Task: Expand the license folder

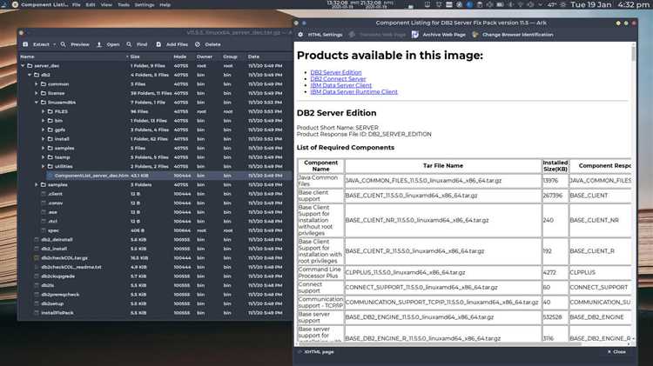Action: pos(36,93)
